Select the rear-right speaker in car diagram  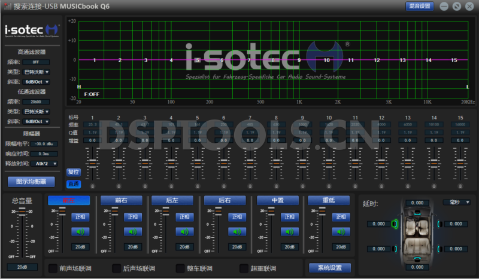point(439,249)
